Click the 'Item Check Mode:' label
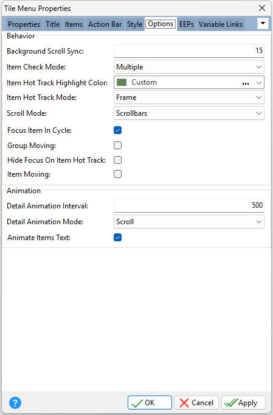 (x=36, y=67)
